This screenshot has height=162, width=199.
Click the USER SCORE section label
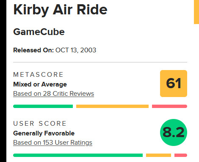tap(40, 124)
